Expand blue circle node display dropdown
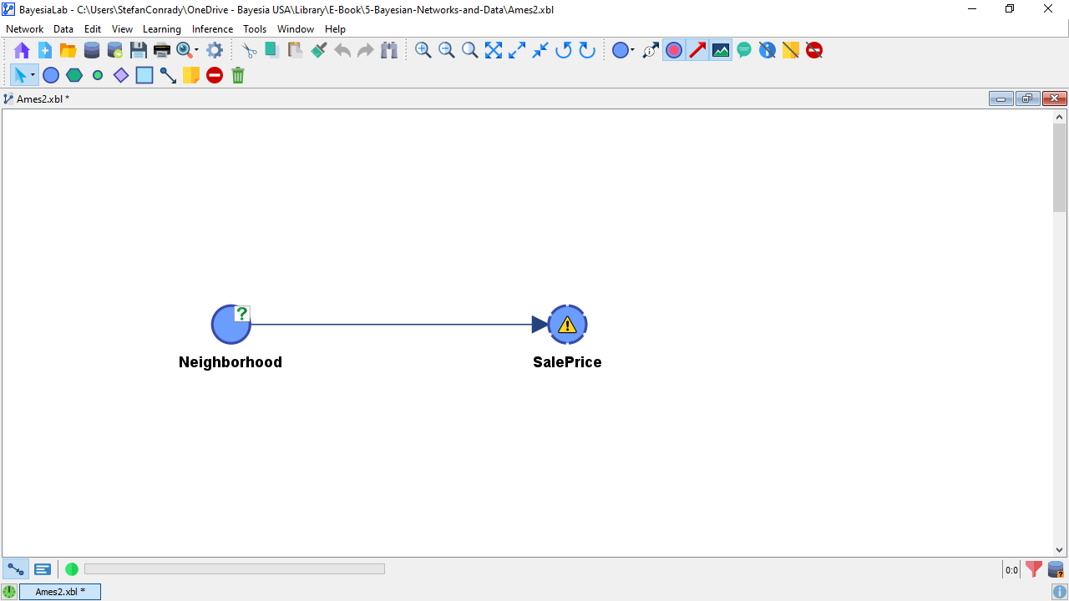Screen dimensions: 1069x601 (632, 50)
